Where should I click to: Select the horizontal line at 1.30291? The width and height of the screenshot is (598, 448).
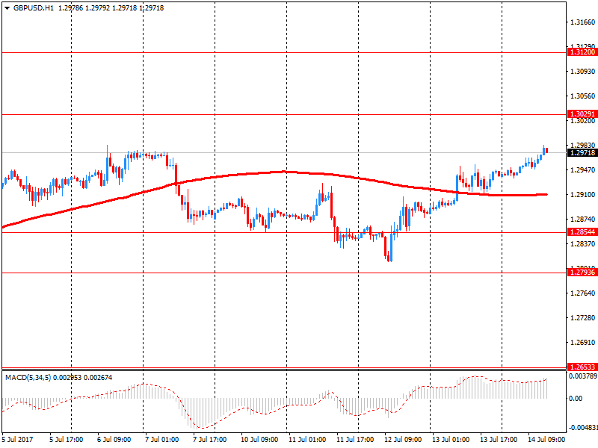[284, 114]
